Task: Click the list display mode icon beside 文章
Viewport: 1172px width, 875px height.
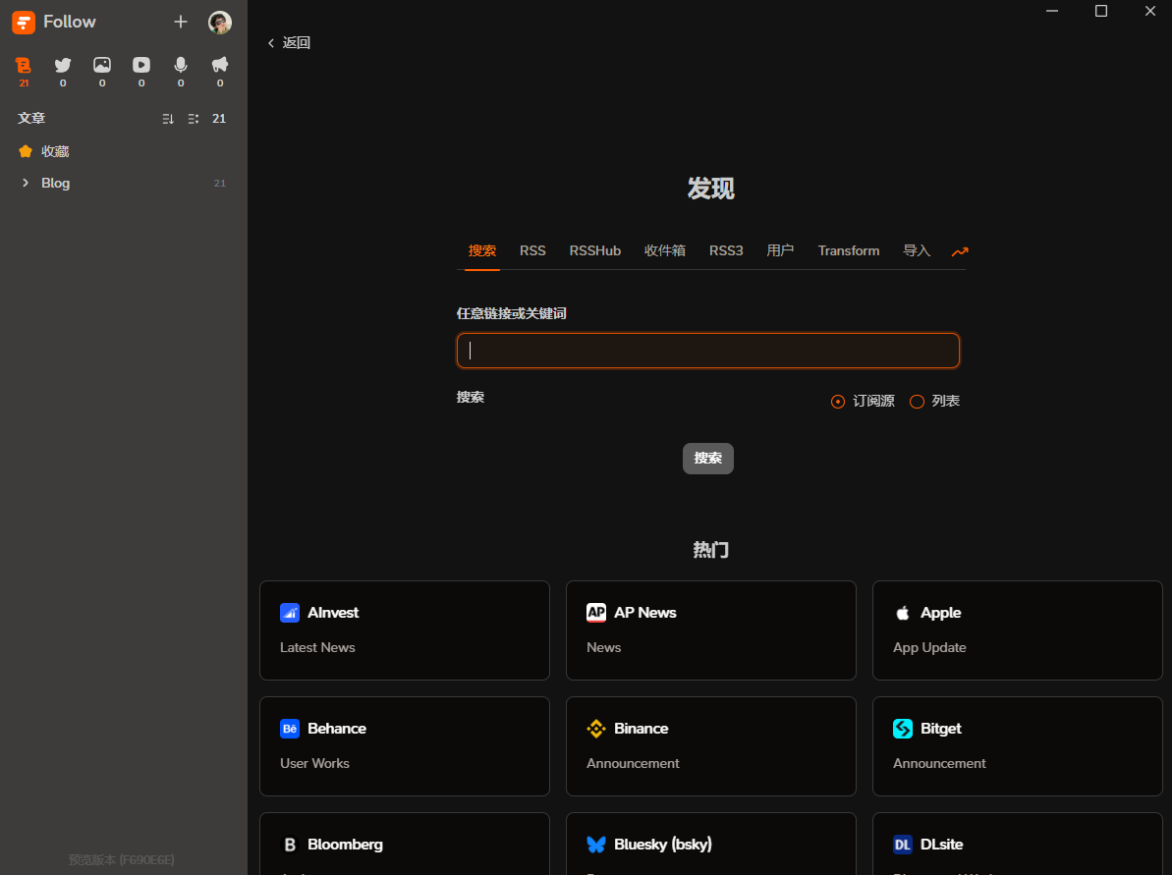Action: 192,118
